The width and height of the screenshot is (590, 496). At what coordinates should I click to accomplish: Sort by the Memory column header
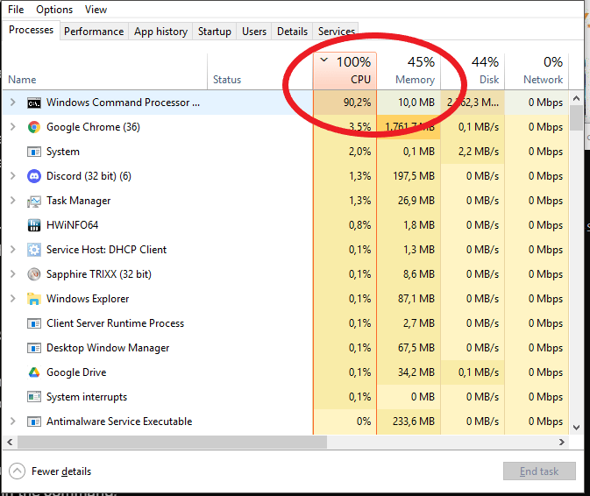(409, 72)
